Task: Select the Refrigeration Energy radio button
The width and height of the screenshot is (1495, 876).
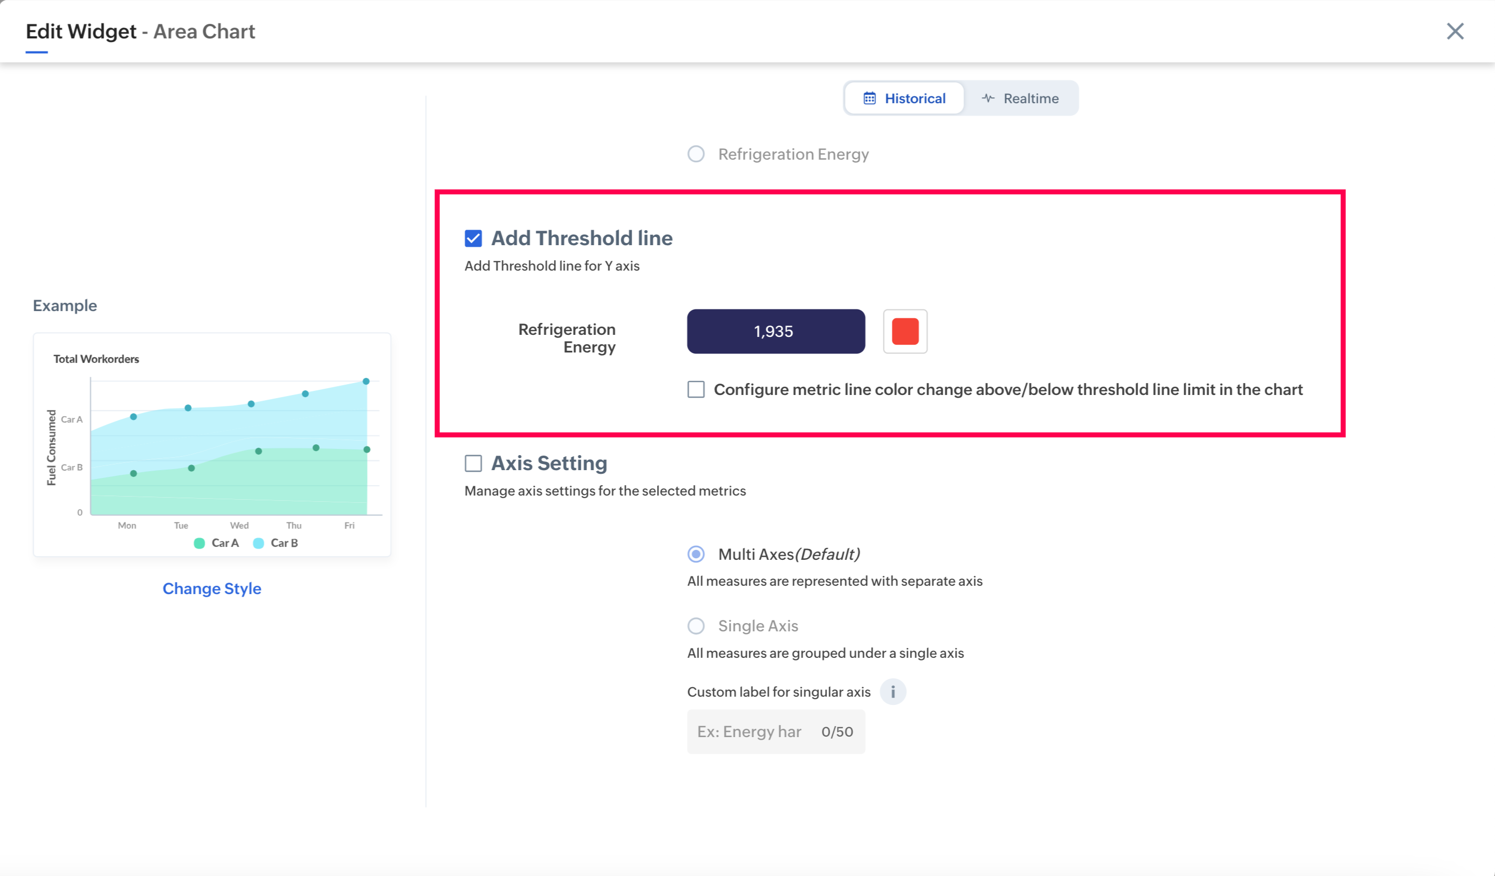Action: pos(696,154)
